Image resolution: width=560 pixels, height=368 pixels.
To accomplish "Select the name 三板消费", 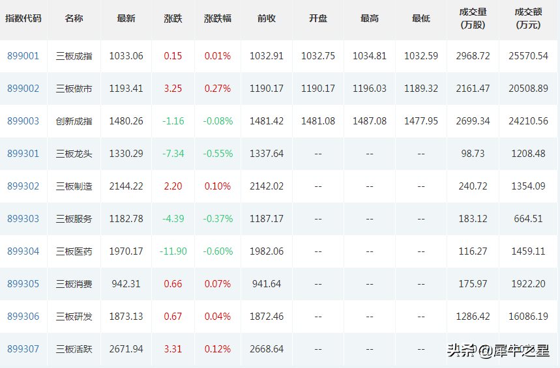I will 74,284.
